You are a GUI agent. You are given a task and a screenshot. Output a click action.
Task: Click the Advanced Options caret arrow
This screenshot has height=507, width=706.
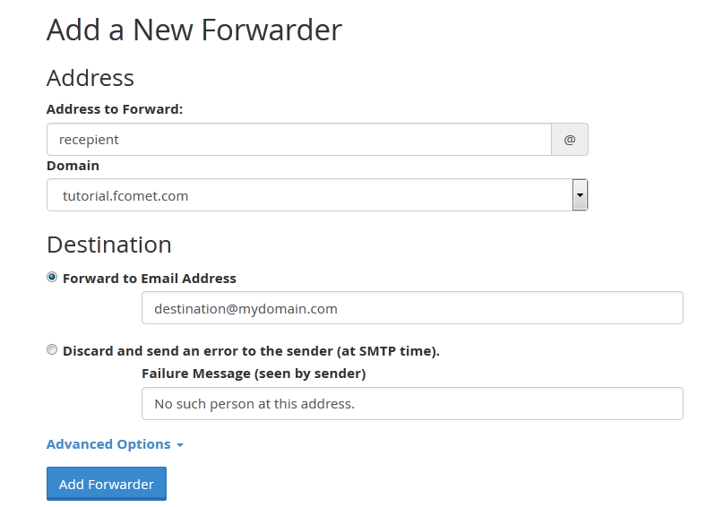pos(180,445)
